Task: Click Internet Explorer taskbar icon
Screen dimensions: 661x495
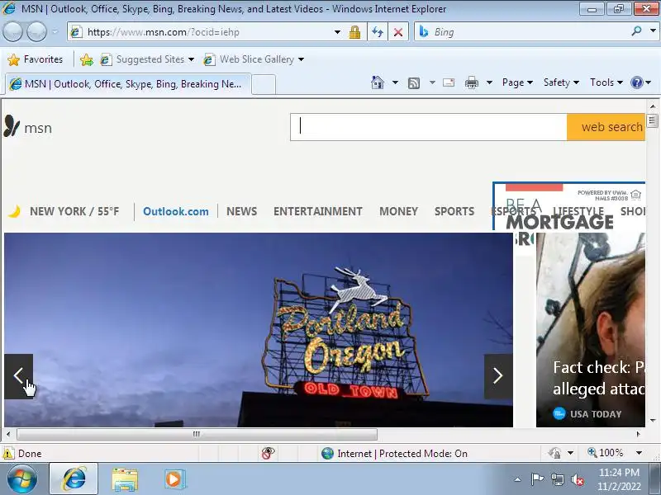Action: [x=74, y=479]
